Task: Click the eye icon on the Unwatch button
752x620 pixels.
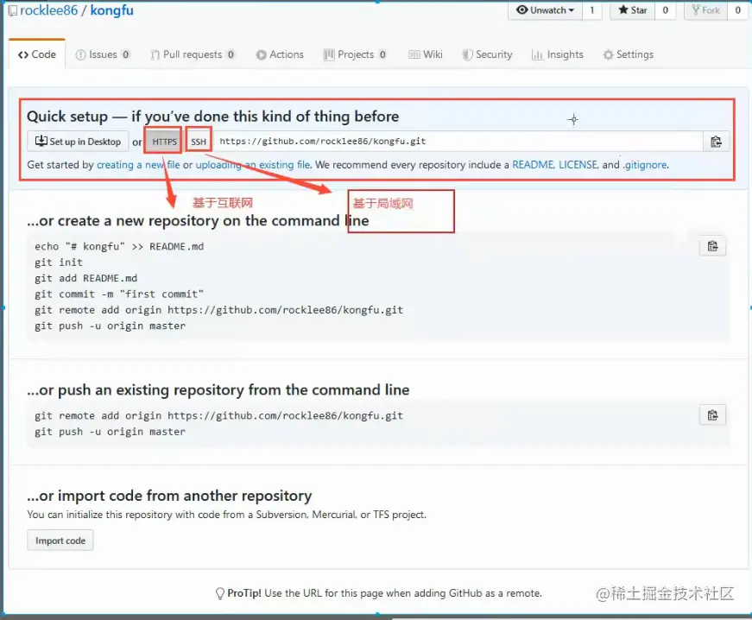Action: 524,10
